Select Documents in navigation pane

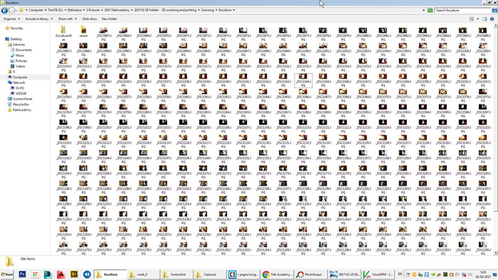tap(23, 50)
